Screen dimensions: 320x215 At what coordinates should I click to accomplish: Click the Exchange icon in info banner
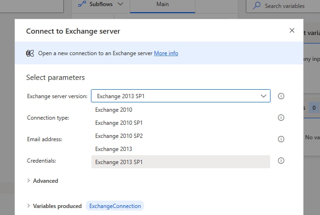30,53
